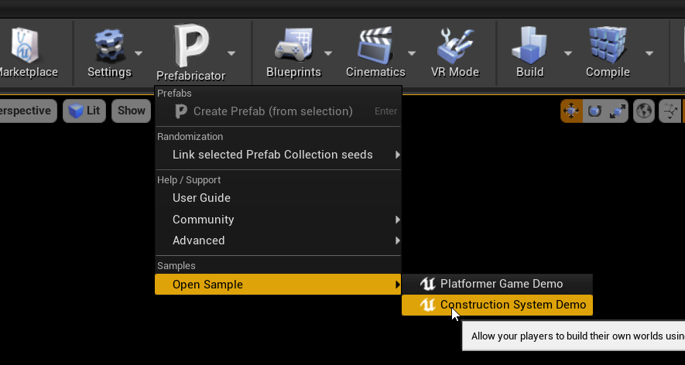Viewport: 685px width, 365px height.
Task: Expand the Settings dropdown arrow
Action: [x=139, y=53]
